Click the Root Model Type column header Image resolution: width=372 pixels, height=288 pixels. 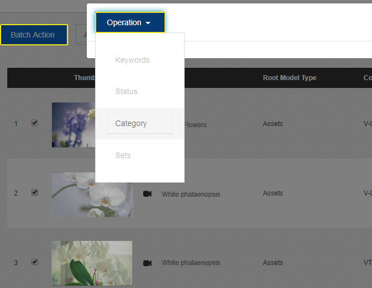[x=289, y=78]
